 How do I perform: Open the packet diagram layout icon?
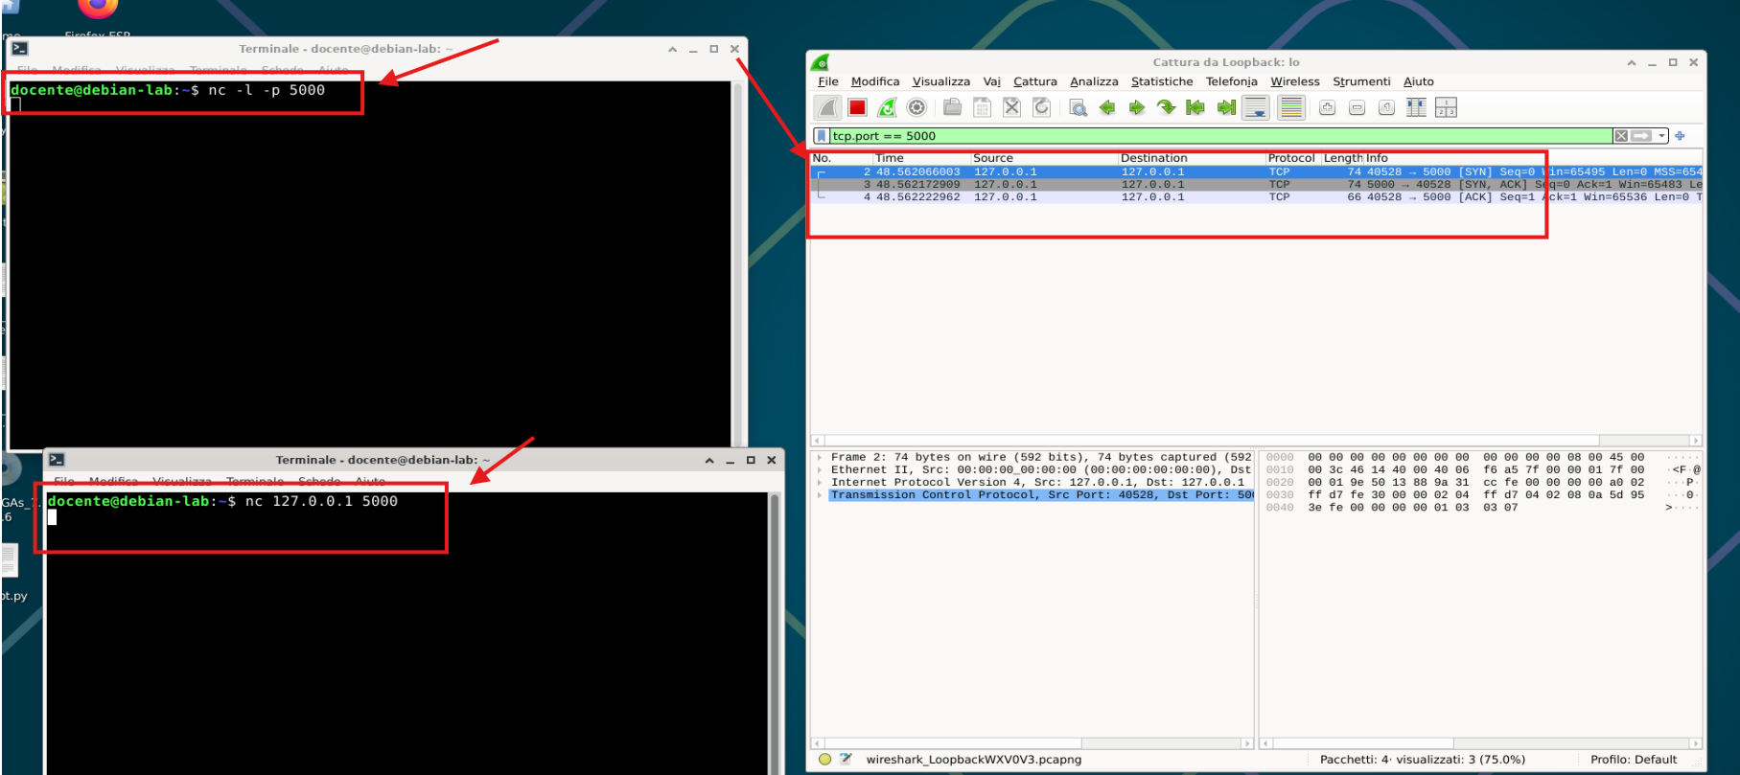tap(1446, 108)
